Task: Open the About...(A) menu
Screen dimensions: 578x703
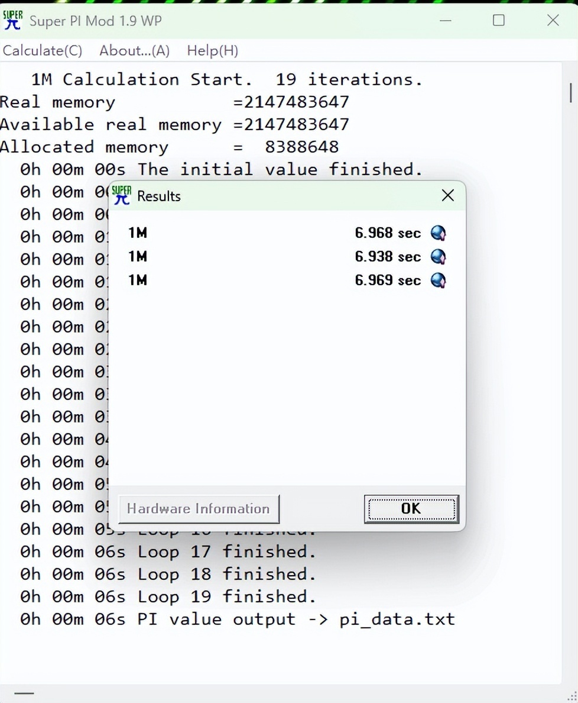Action: pyautogui.click(x=134, y=51)
